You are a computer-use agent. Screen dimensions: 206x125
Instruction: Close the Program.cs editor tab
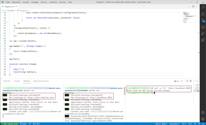(17, 6)
